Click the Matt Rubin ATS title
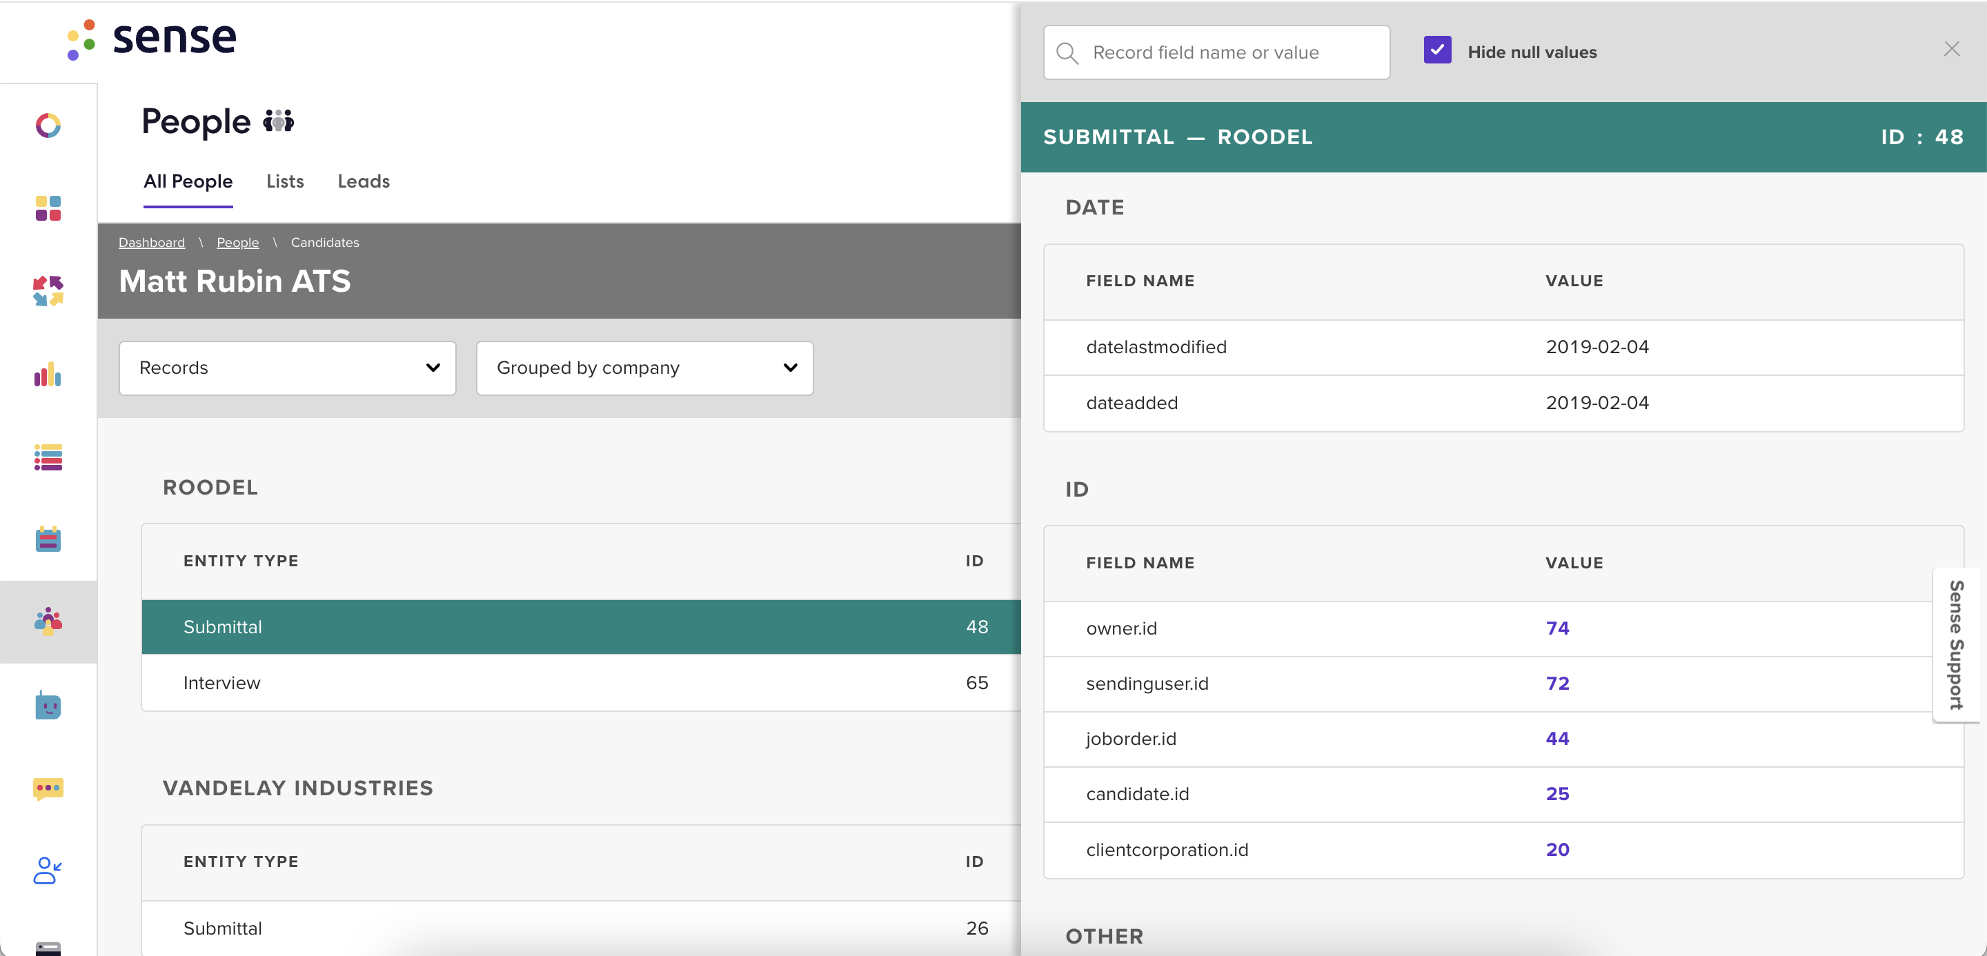This screenshot has width=1987, height=956. coord(235,281)
